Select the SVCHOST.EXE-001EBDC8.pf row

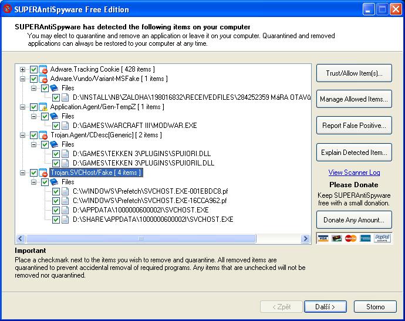(x=150, y=191)
